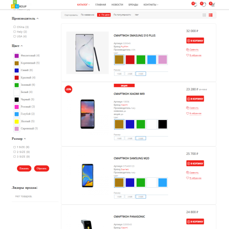This screenshot has height=229, width=229.
Task: Switch to grid view layout
Action: [x=204, y=15]
